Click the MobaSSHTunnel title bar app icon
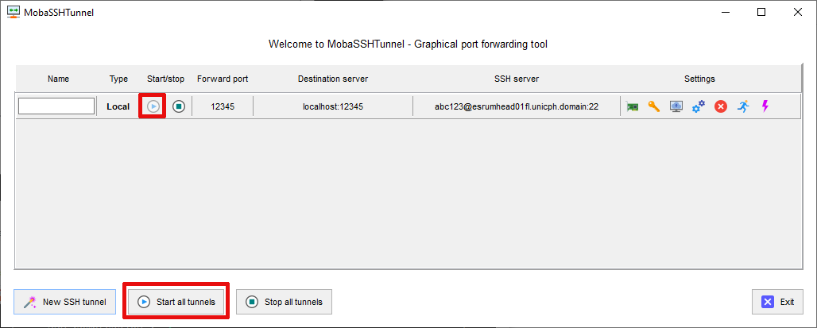817x328 pixels. tap(14, 12)
